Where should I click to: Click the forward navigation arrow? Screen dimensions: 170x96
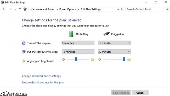pos(10,9)
